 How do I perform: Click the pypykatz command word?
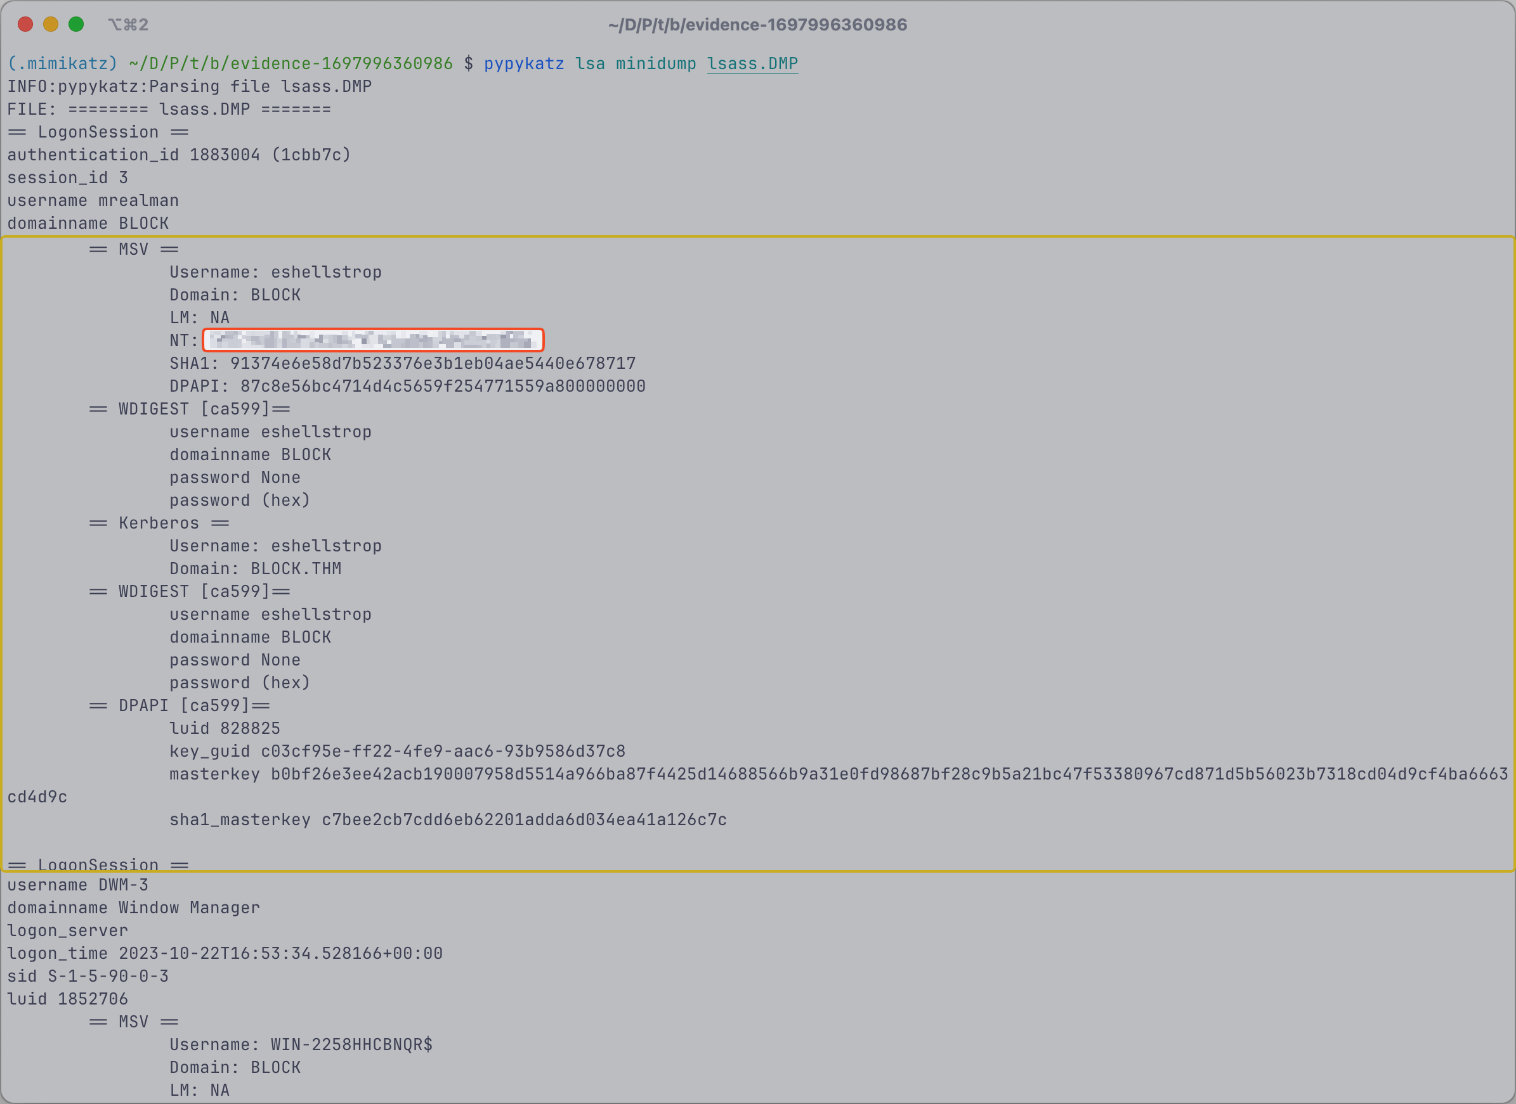coord(525,63)
